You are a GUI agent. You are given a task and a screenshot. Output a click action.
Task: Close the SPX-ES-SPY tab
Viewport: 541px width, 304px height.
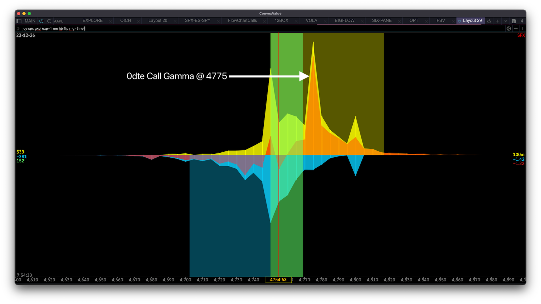(218, 21)
